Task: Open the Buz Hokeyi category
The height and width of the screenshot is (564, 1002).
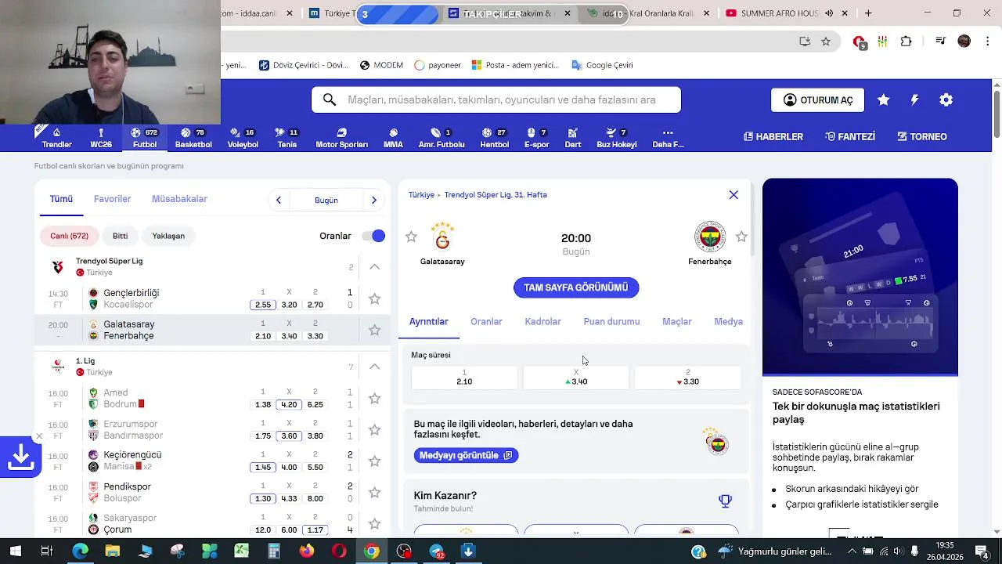Action: (617, 138)
